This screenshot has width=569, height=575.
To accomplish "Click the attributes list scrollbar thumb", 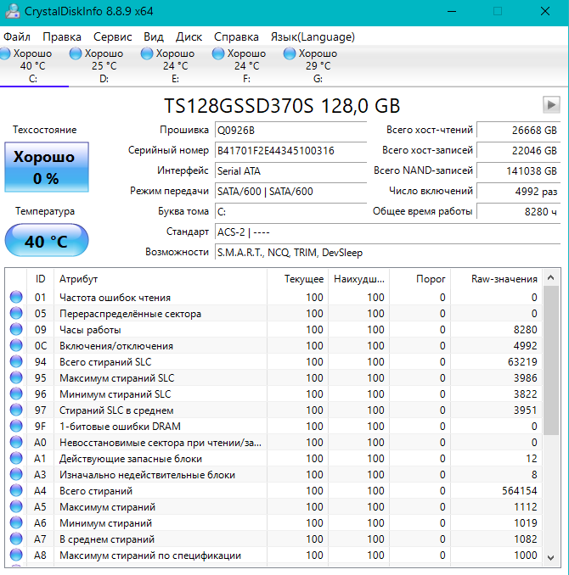I will (x=550, y=360).
